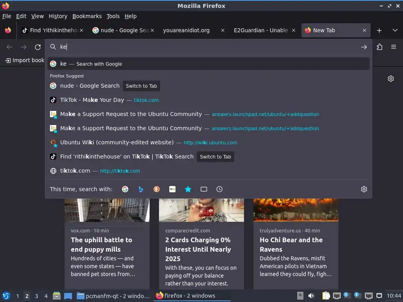Close the New Tab tab
The width and height of the screenshot is (403, 302).
[x=364, y=30]
